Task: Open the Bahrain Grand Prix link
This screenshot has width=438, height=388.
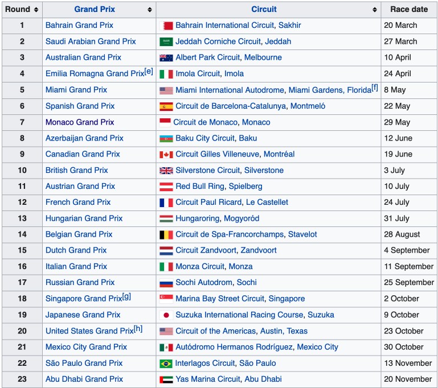Action: pos(79,26)
